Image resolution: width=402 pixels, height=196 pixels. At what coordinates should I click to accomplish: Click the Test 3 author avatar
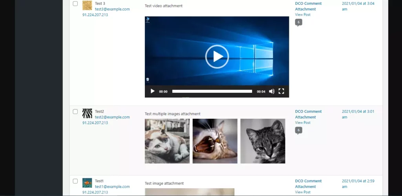click(87, 5)
